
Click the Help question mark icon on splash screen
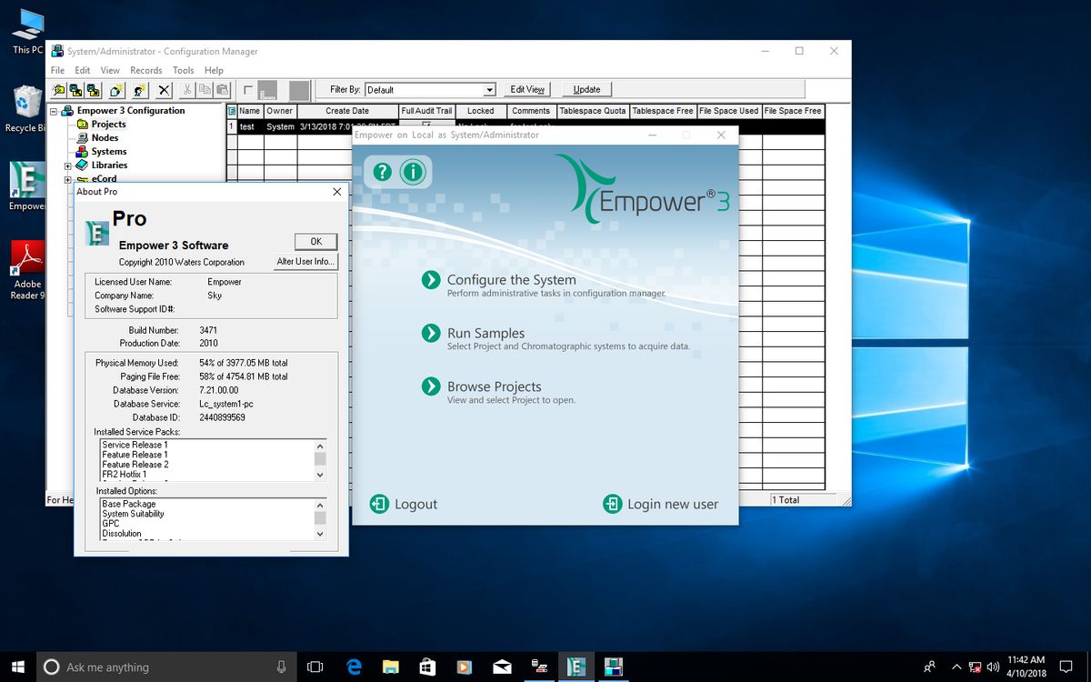coord(381,172)
